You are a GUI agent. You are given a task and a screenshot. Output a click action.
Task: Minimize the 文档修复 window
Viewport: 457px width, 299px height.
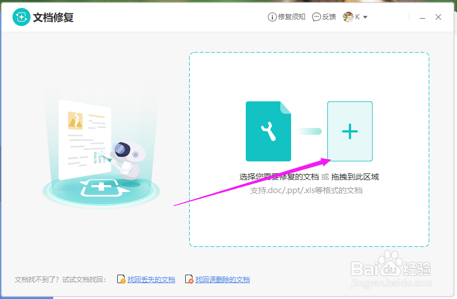click(422, 18)
